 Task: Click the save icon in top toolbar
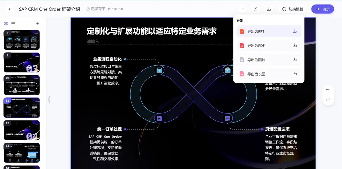click(256, 9)
